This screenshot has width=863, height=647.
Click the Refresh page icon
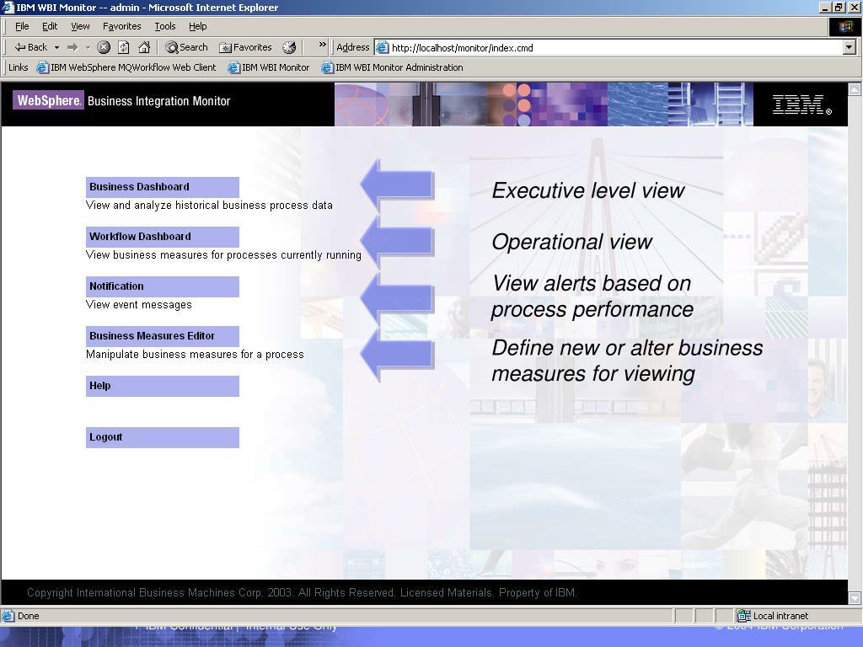point(124,47)
